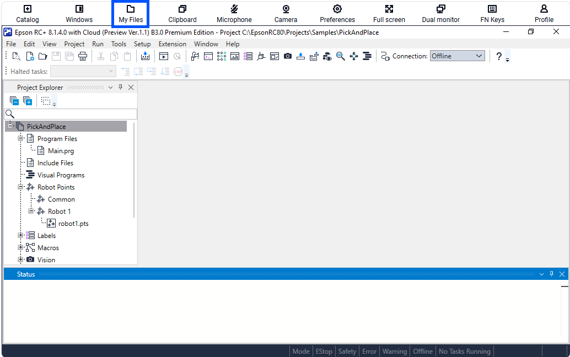Open Help question mark icon
570x357 pixels.
[499, 56]
